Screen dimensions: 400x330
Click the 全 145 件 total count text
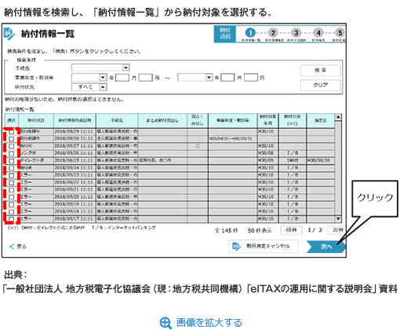coord(227,230)
